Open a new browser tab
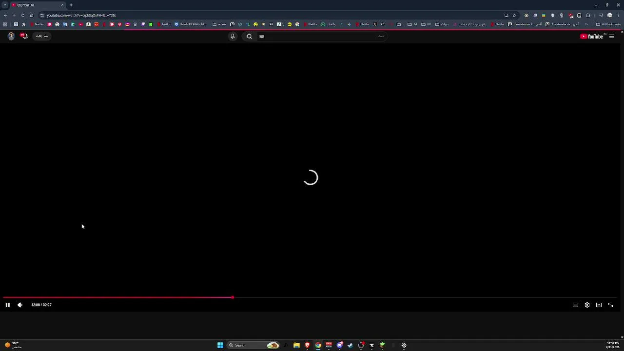Image resolution: width=624 pixels, height=351 pixels. (71, 5)
